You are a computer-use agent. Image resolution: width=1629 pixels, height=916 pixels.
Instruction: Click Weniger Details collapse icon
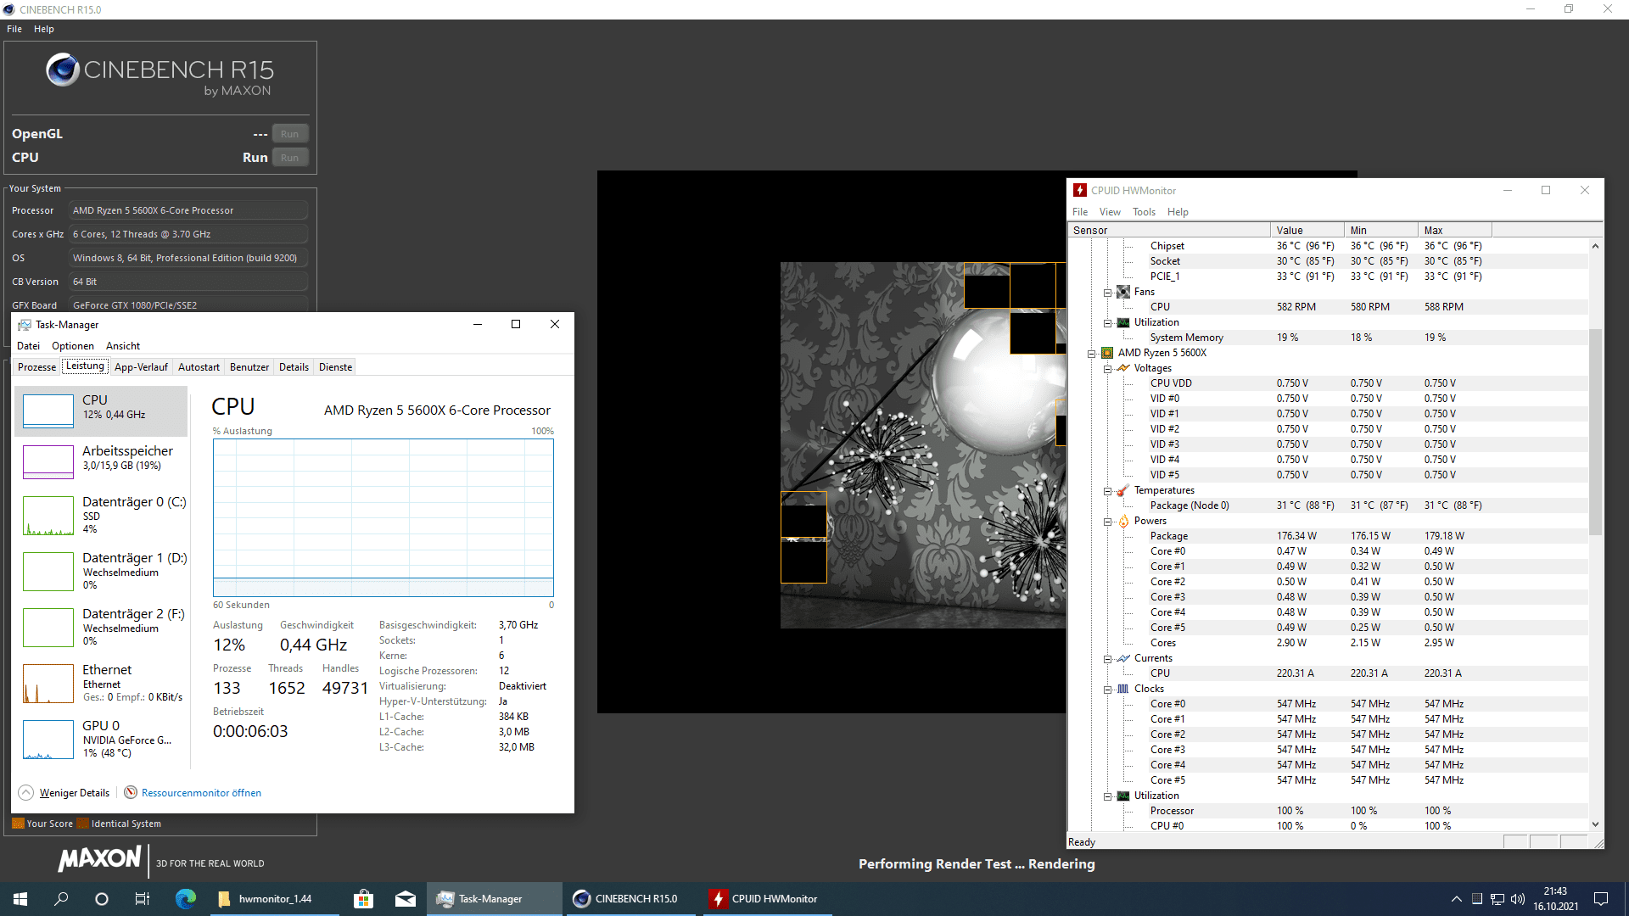click(26, 793)
